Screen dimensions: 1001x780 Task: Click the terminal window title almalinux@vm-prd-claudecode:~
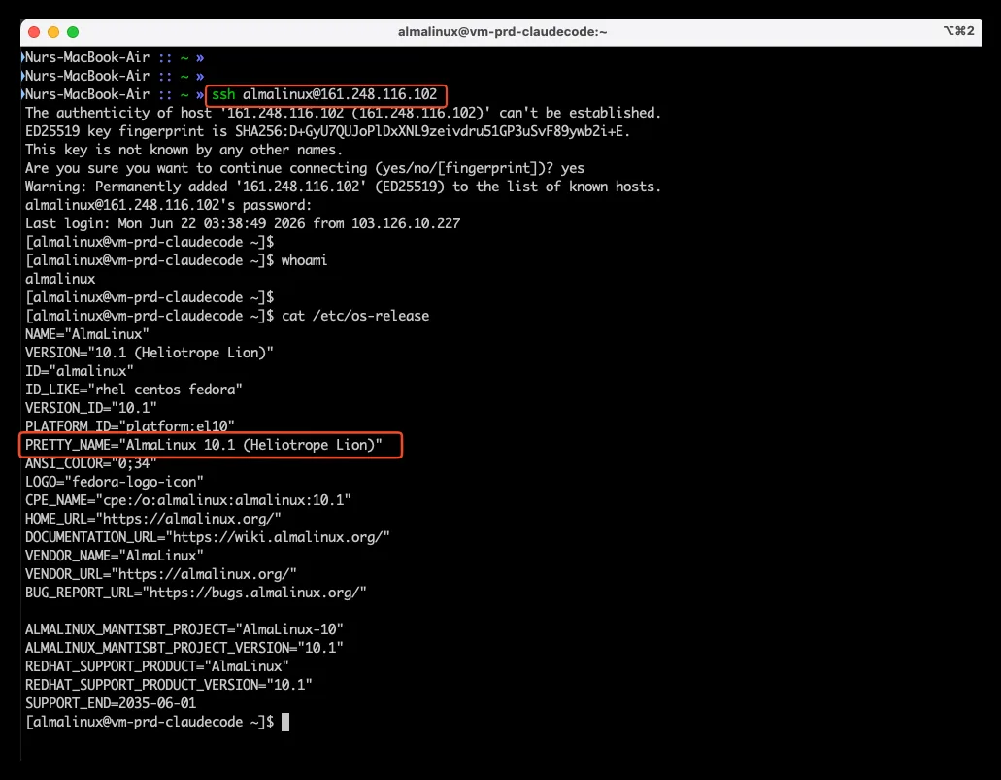tap(502, 32)
